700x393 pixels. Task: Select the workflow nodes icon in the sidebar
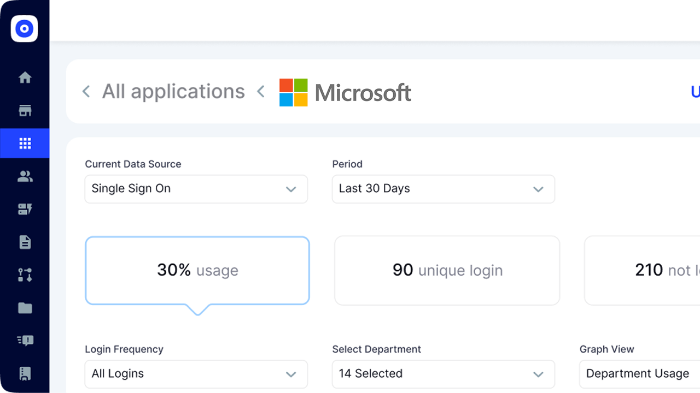pos(25,275)
